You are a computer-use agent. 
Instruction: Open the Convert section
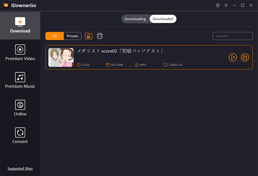(x=20, y=136)
